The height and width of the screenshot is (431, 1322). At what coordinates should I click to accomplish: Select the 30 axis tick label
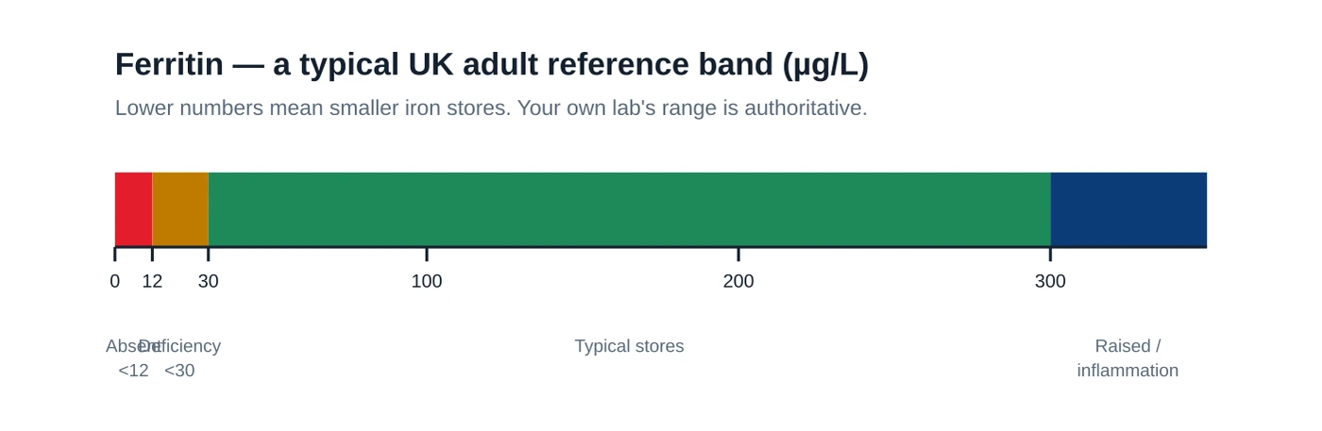(x=209, y=281)
